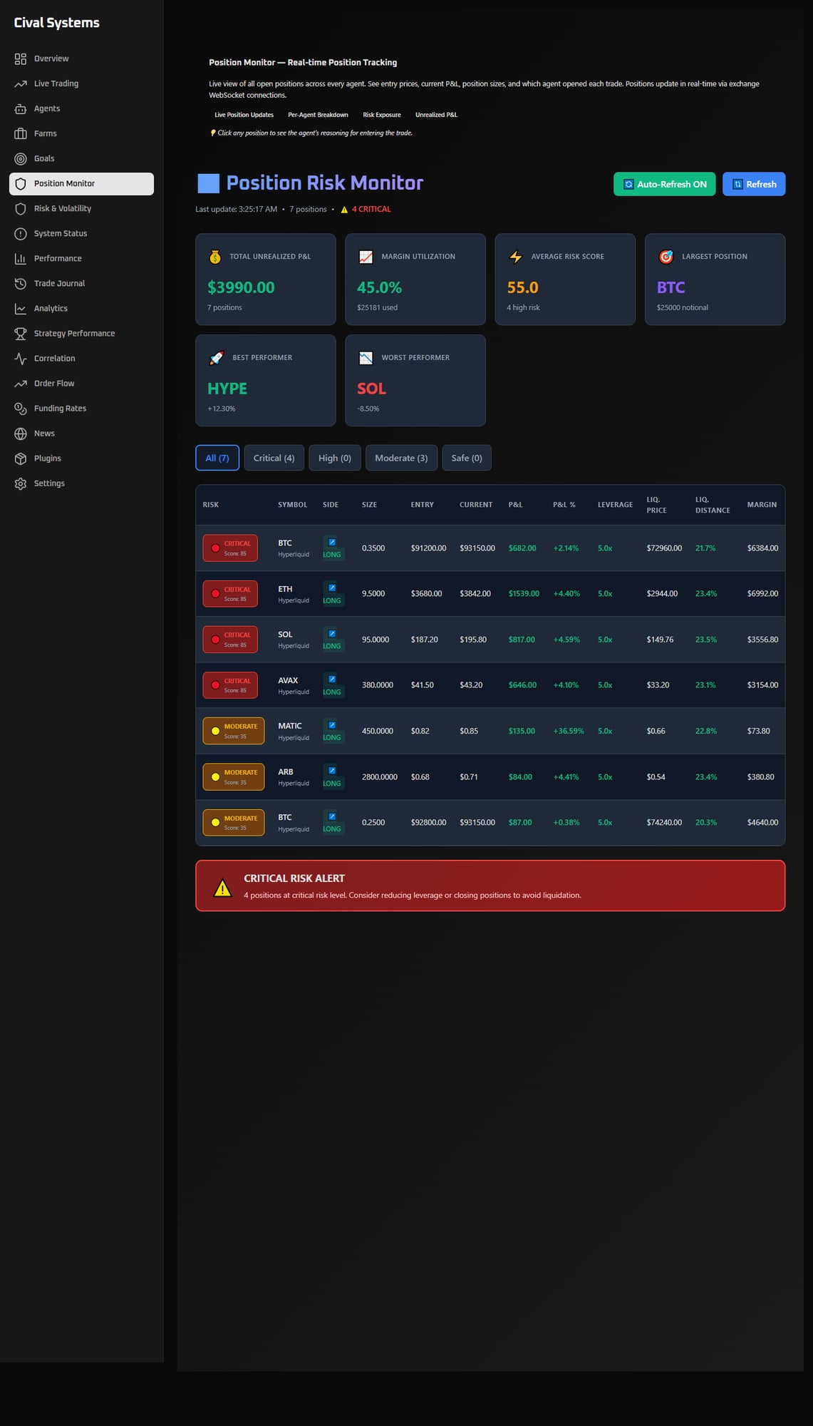Click the ETH position row

pyautogui.click(x=490, y=593)
